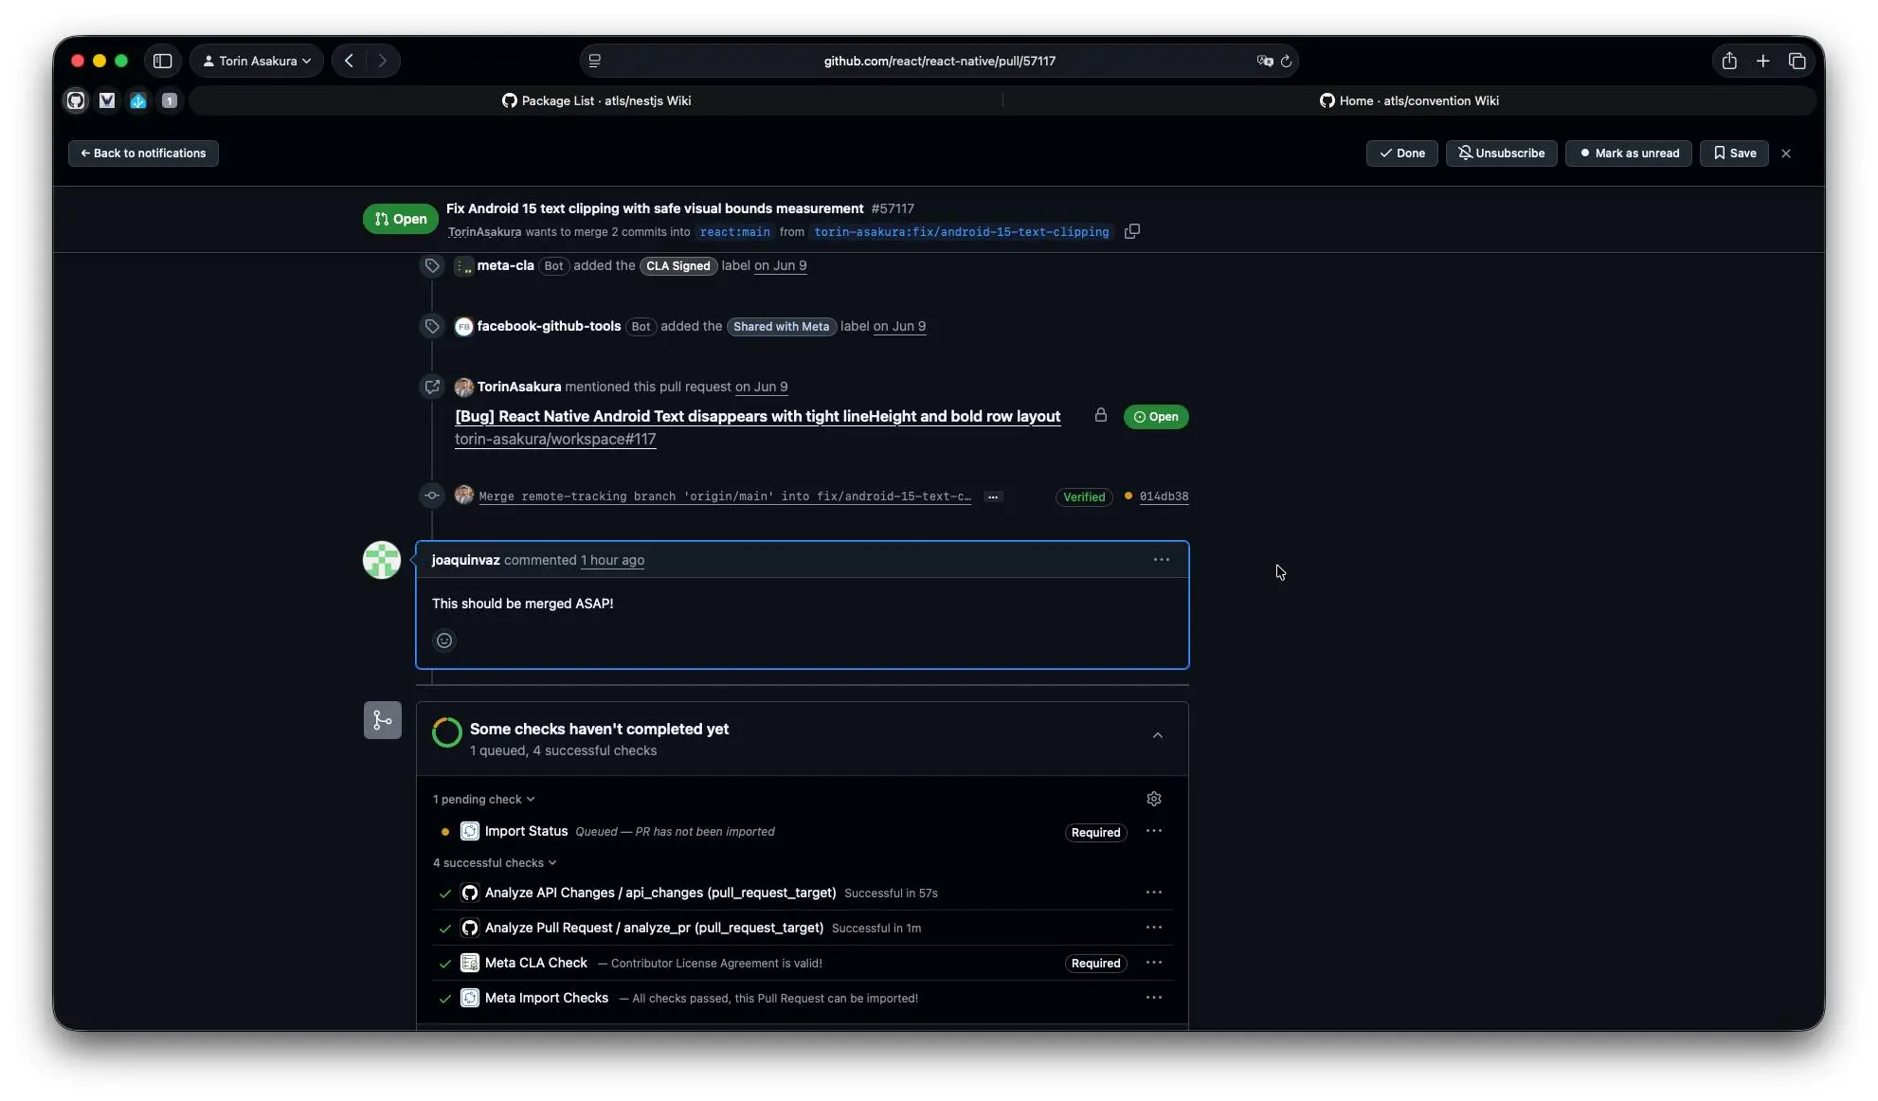
Task: Click the TorinAsakura author link under PR title
Action: 484,232
